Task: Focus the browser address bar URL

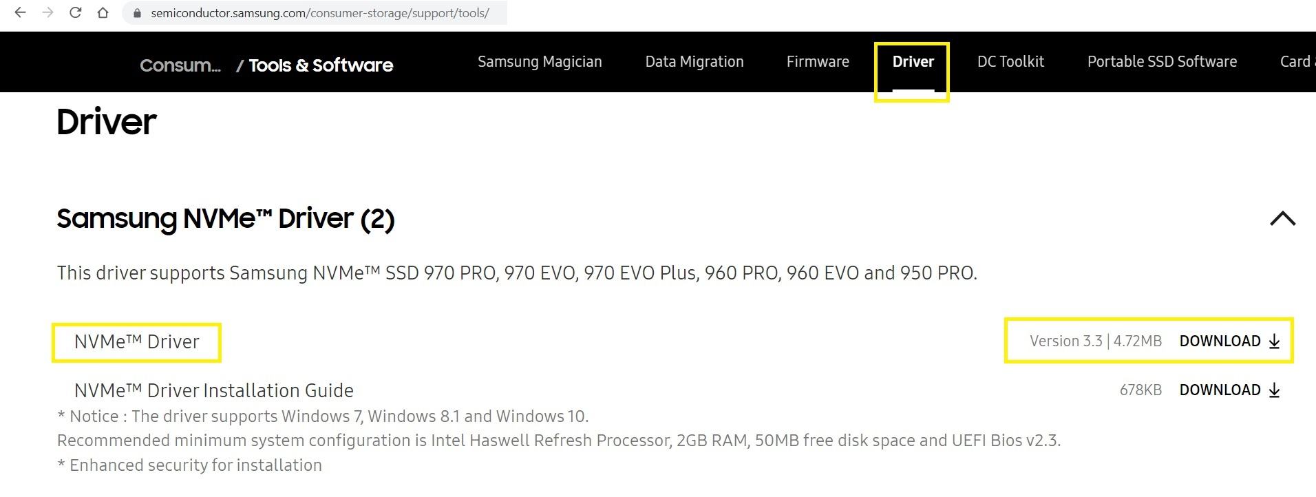Action: [x=320, y=13]
